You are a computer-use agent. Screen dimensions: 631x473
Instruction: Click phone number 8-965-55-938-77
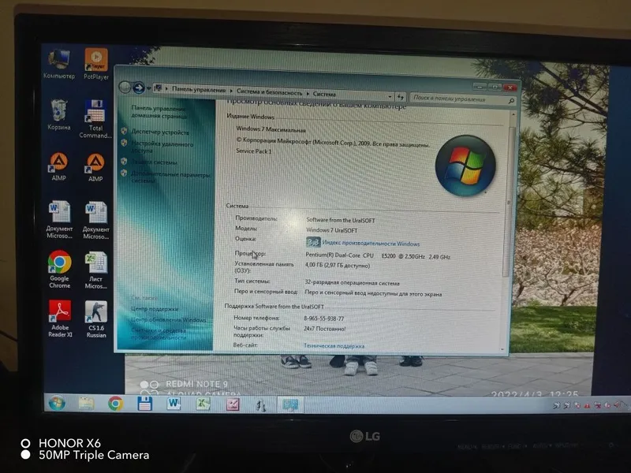click(323, 318)
